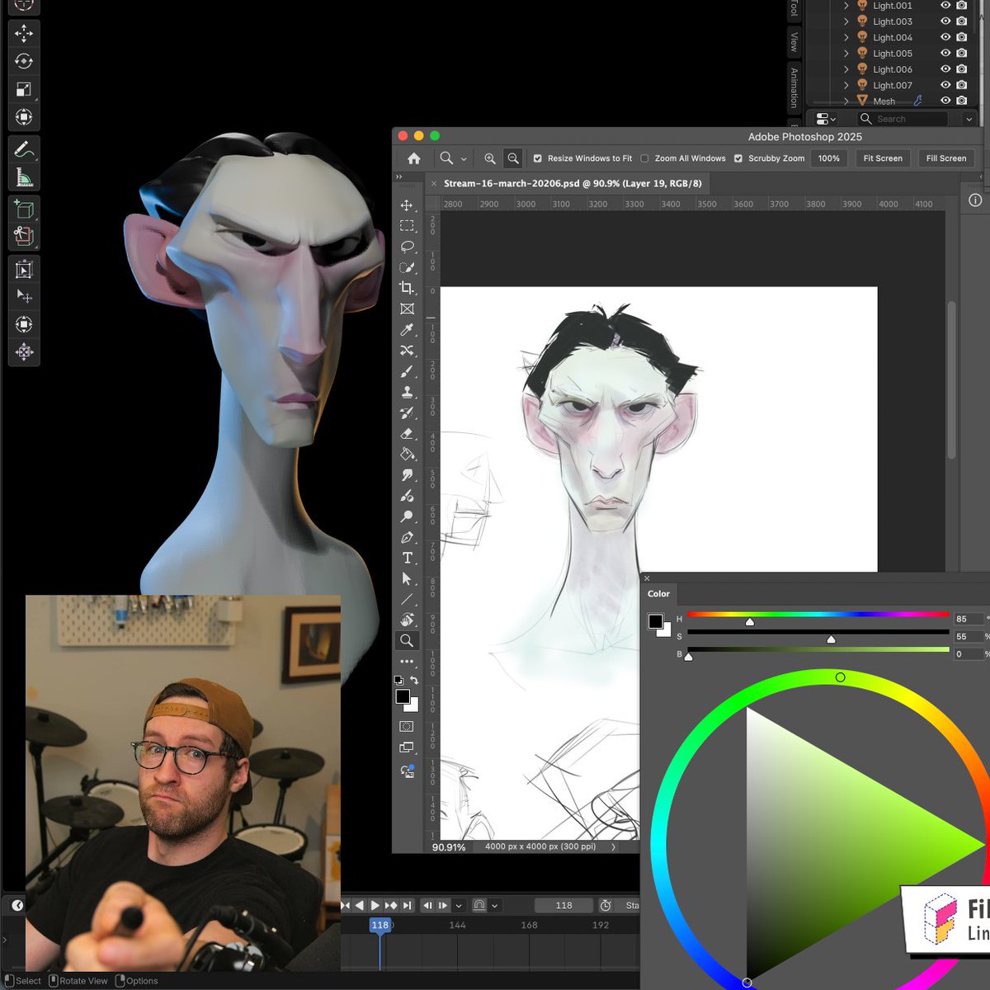990x990 pixels.
Task: Toggle Quick Mask mode
Action: [407, 727]
